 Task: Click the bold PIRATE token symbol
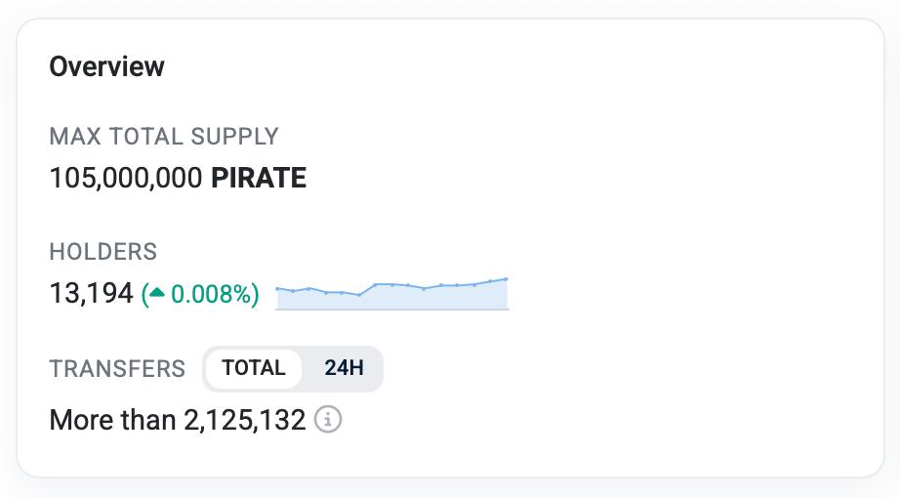259,178
